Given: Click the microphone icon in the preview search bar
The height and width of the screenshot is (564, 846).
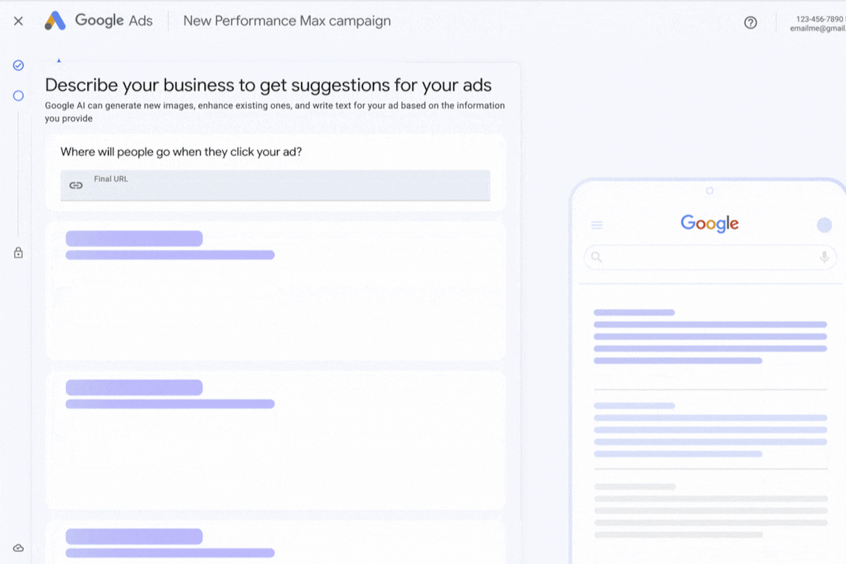Looking at the screenshot, I should coord(824,257).
